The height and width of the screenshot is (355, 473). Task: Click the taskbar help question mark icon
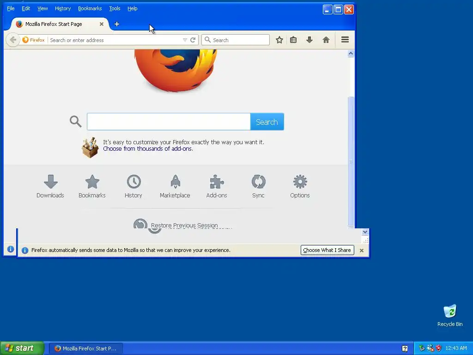tap(405, 349)
